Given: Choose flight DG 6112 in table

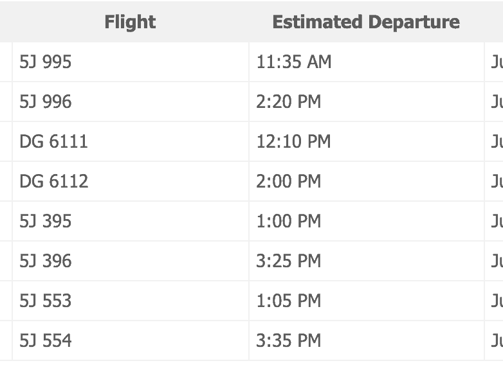Looking at the screenshot, I should (53, 182).
